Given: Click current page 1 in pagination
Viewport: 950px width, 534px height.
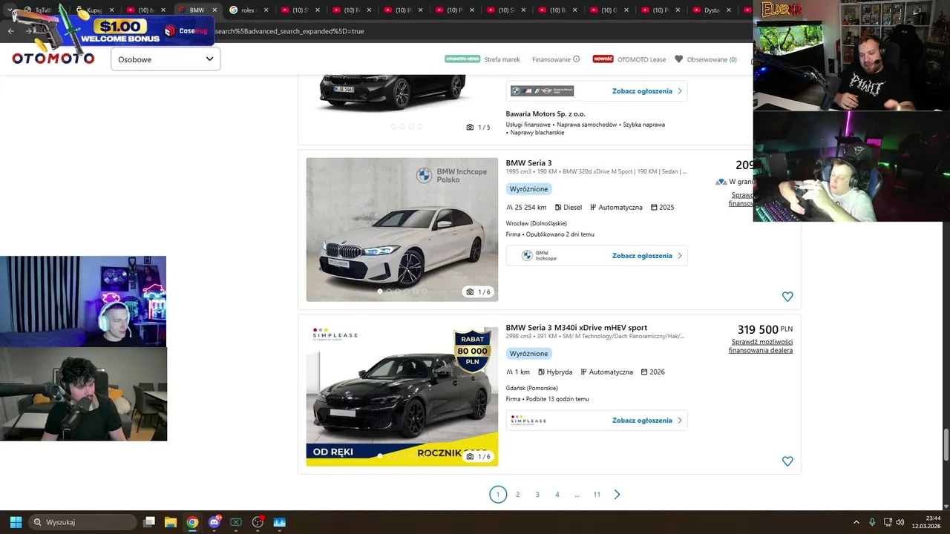Looking at the screenshot, I should pos(498,495).
